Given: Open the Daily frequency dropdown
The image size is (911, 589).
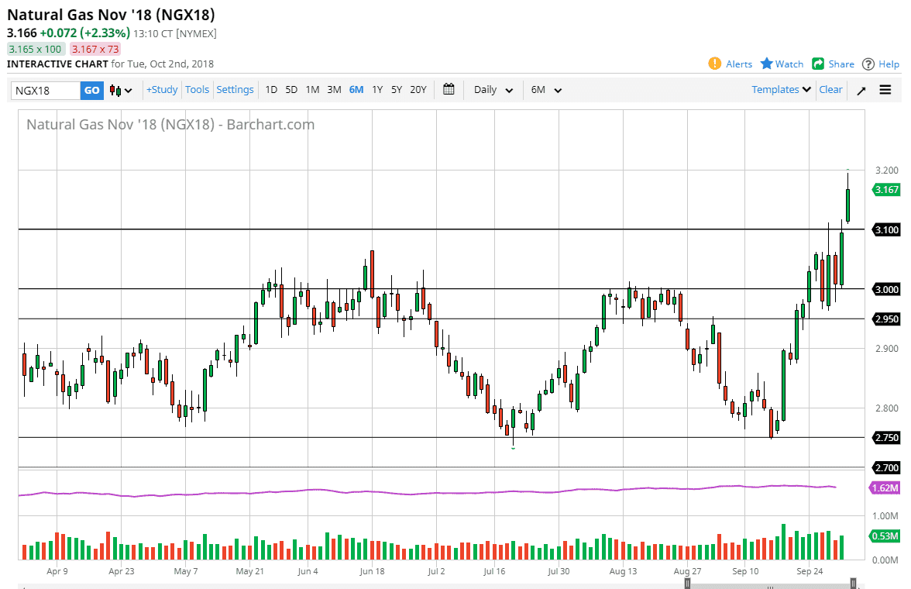Looking at the screenshot, I should 493,90.
